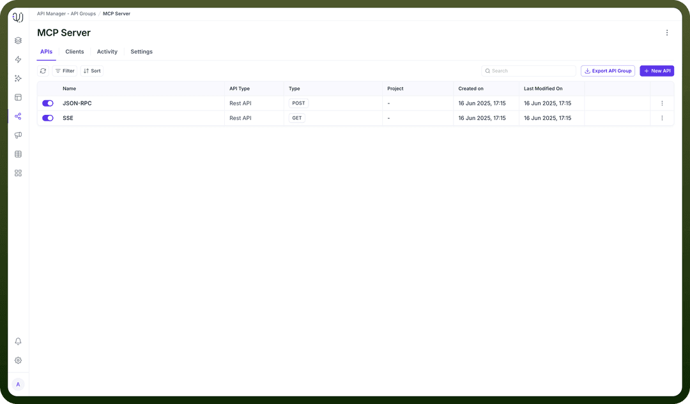The height and width of the screenshot is (404, 690).
Task: Open the API Manager share-nodes sidebar icon
Action: [x=18, y=116]
